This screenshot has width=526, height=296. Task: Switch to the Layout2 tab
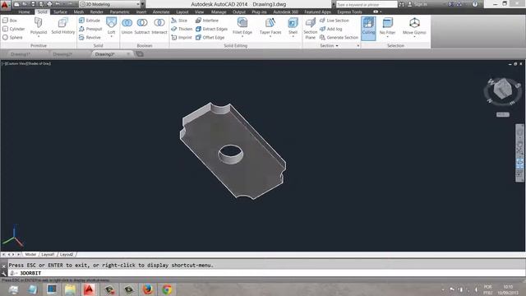pyautogui.click(x=67, y=254)
